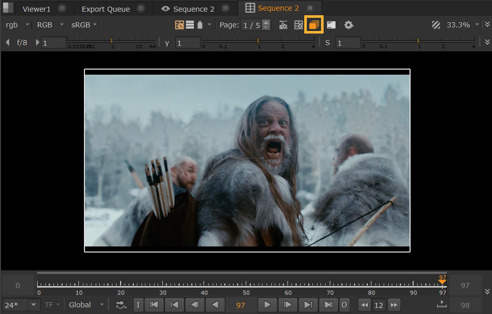492x314 pixels.
Task: Open the sRGB colorspace dropdown
Action: click(84, 25)
